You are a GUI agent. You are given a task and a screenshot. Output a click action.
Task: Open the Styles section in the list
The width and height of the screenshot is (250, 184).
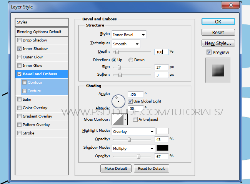pos(42,22)
